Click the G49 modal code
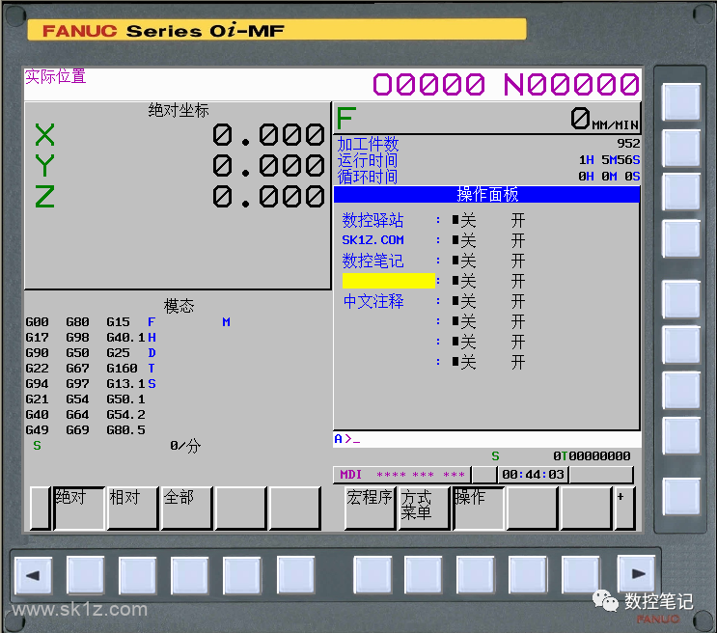This screenshot has width=717, height=633. pos(37,430)
